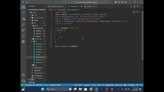Open Explorer Views and More Actions ellipsis
The width and height of the screenshot is (164, 92).
click(x=44, y=6)
